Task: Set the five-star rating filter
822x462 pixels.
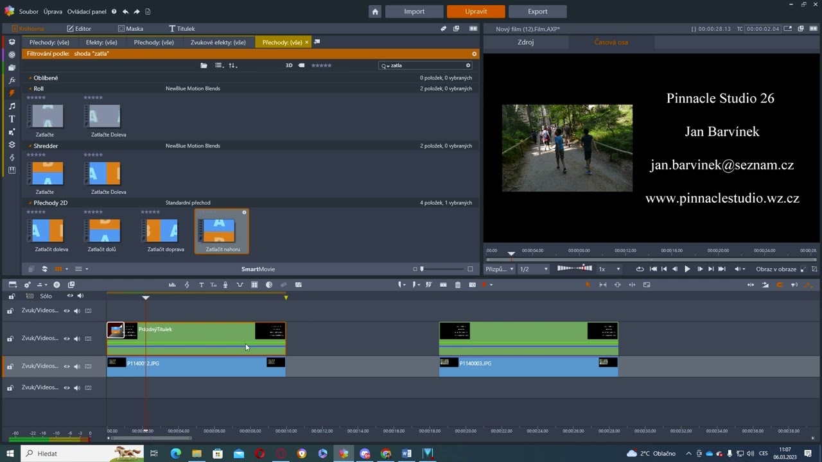Action: [x=321, y=65]
